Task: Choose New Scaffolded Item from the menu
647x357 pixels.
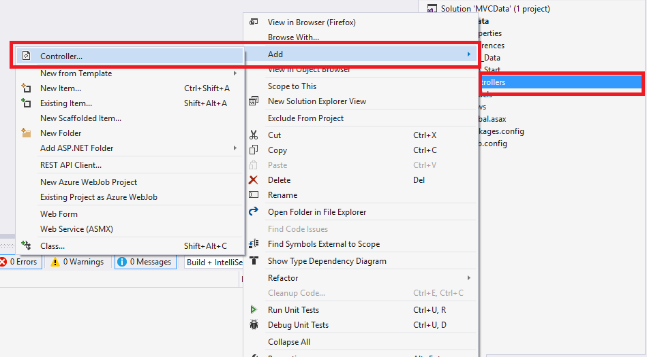Action: click(80, 118)
